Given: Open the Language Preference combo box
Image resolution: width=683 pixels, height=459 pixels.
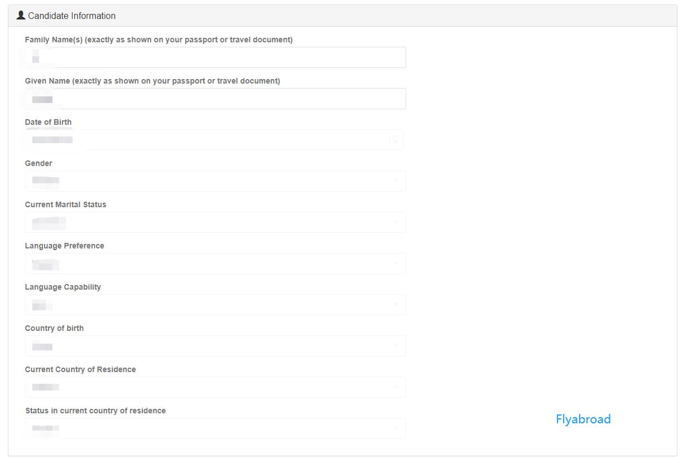Looking at the screenshot, I should (215, 263).
